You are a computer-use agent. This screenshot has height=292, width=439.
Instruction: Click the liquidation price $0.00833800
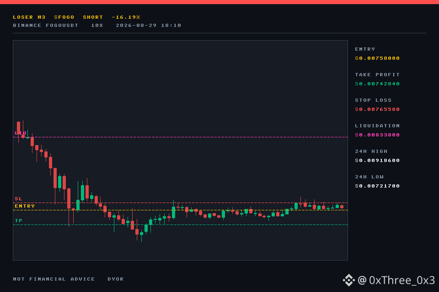[x=377, y=135]
